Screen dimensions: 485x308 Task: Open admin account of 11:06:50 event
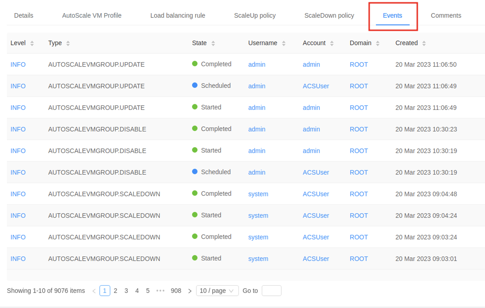pyautogui.click(x=311, y=65)
